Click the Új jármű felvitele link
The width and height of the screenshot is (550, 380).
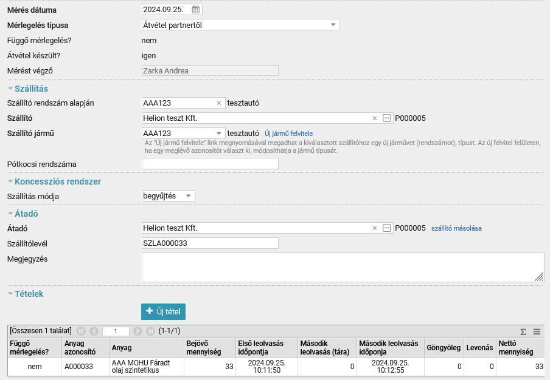(x=288, y=134)
